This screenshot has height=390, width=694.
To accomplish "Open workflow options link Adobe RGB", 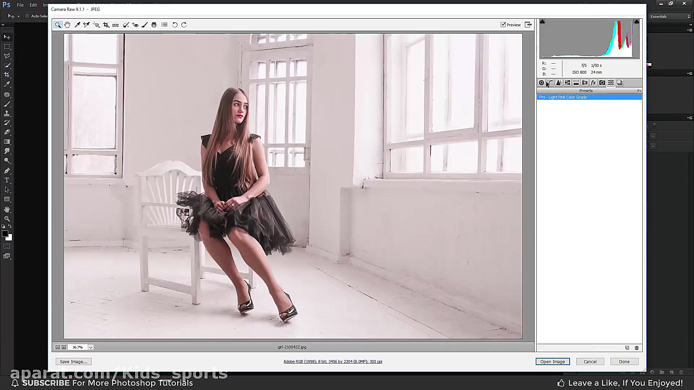I will pos(333,361).
